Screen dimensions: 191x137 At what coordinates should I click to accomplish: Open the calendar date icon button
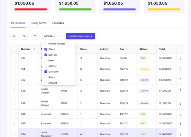(35, 36)
